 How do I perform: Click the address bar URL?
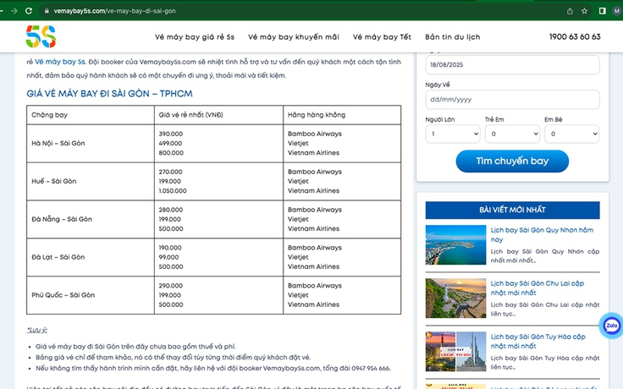pos(114,11)
